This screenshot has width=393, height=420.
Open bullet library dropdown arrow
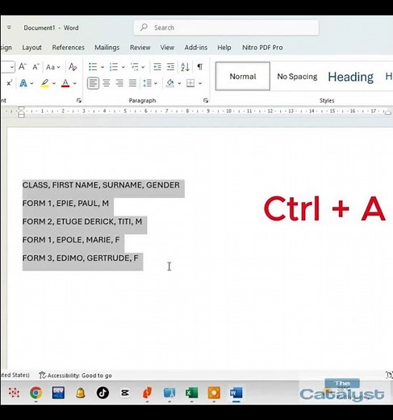click(102, 67)
